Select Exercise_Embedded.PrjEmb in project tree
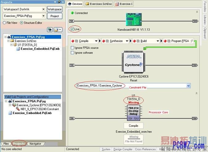Viewport: 208px width, 152px height. tap(40, 49)
